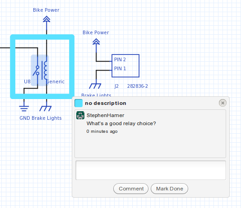Click the PIN 2 label

pyautogui.click(x=120, y=59)
